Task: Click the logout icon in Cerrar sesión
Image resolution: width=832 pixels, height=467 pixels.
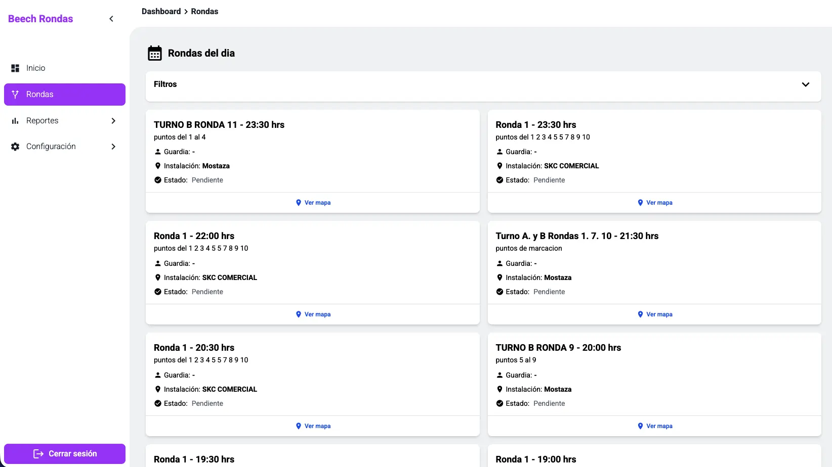Action: (x=38, y=454)
